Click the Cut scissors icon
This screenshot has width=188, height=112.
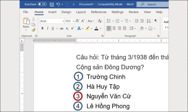click(34, 19)
